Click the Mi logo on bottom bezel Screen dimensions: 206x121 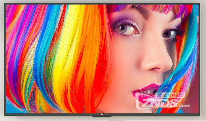tap(102, 114)
